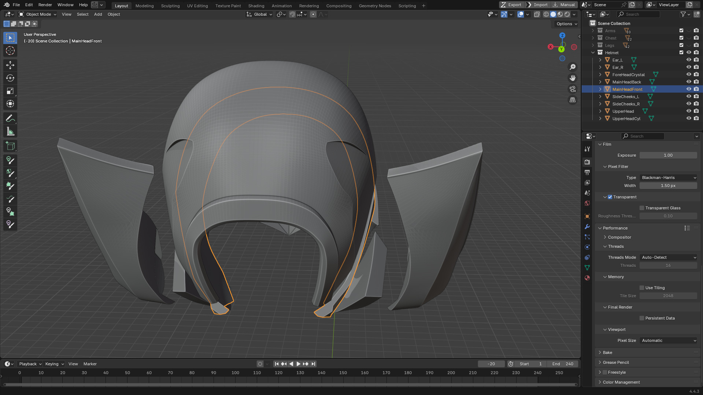Click the Manual button
The image size is (703, 395).
coord(564,5)
